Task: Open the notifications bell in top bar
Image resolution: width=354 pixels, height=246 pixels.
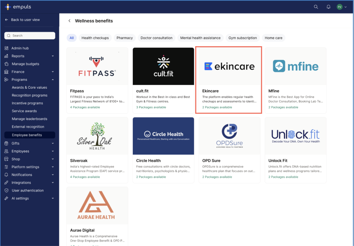Action: pyautogui.click(x=329, y=7)
